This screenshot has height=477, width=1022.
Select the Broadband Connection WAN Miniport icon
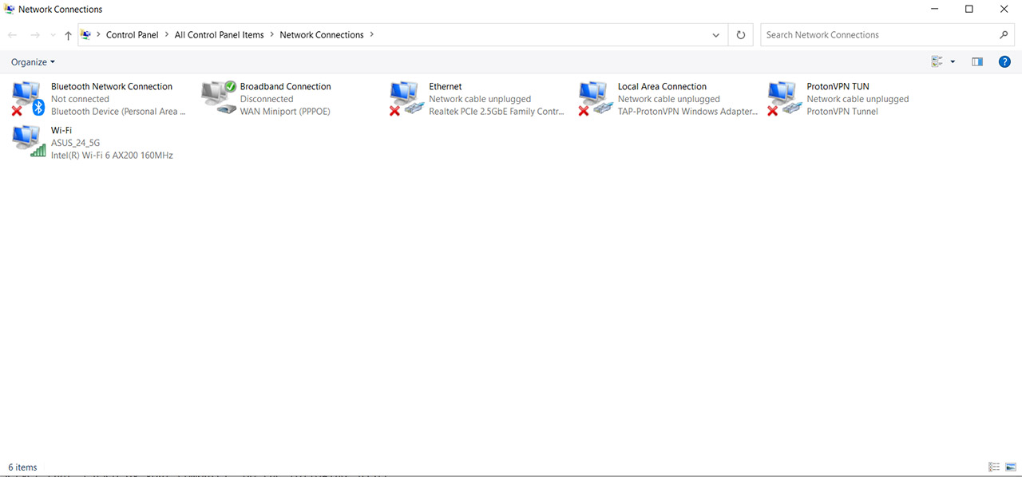[x=219, y=98]
